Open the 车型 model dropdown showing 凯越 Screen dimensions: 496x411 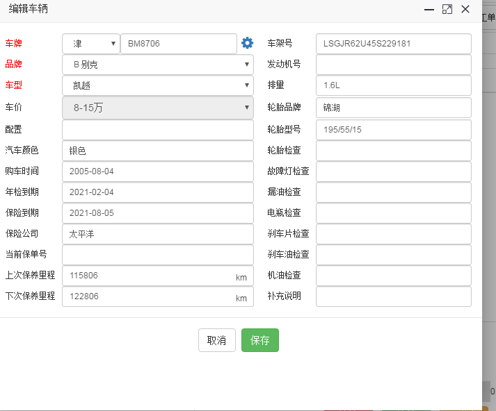tap(158, 85)
